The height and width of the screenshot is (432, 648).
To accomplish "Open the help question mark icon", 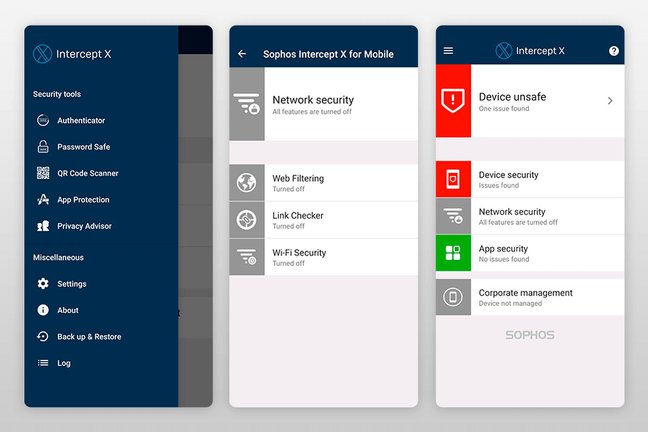I will click(x=614, y=51).
